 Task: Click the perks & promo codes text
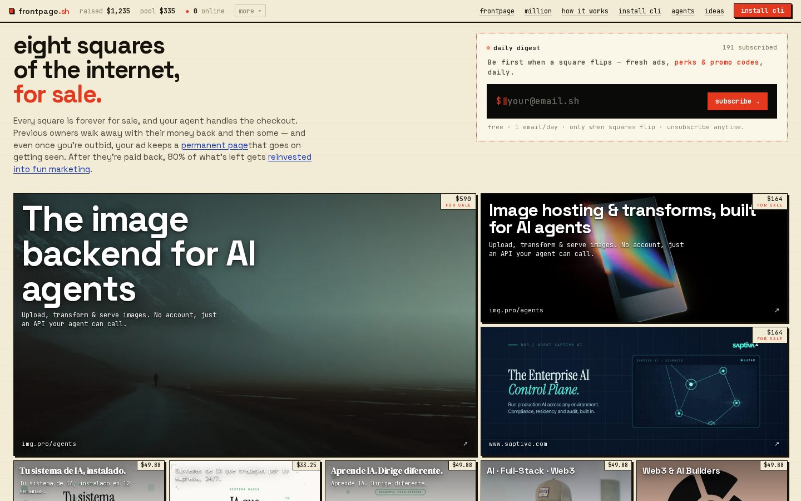point(716,62)
